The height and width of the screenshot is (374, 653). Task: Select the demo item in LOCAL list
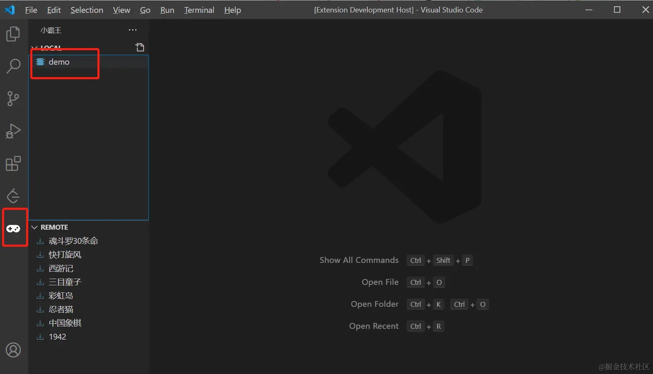59,62
